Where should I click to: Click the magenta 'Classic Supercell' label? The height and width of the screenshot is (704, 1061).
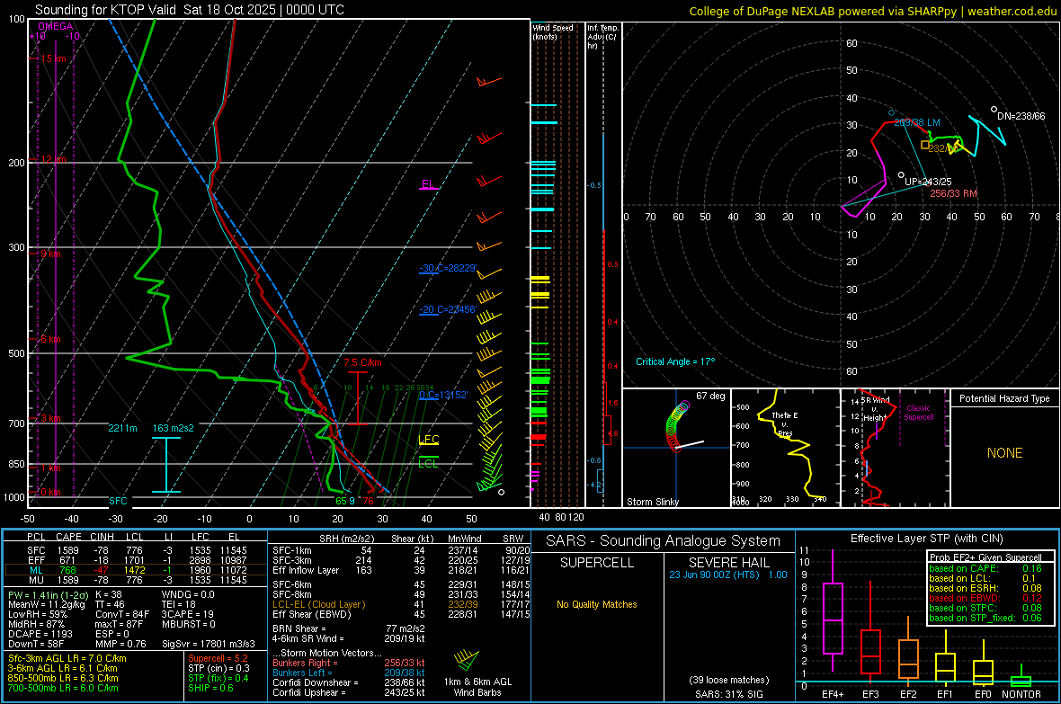[x=919, y=413]
